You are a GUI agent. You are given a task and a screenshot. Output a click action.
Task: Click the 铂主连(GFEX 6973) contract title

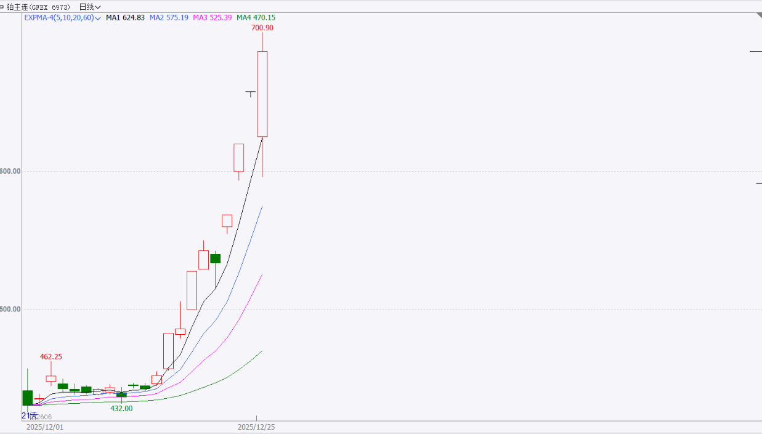click(38, 7)
